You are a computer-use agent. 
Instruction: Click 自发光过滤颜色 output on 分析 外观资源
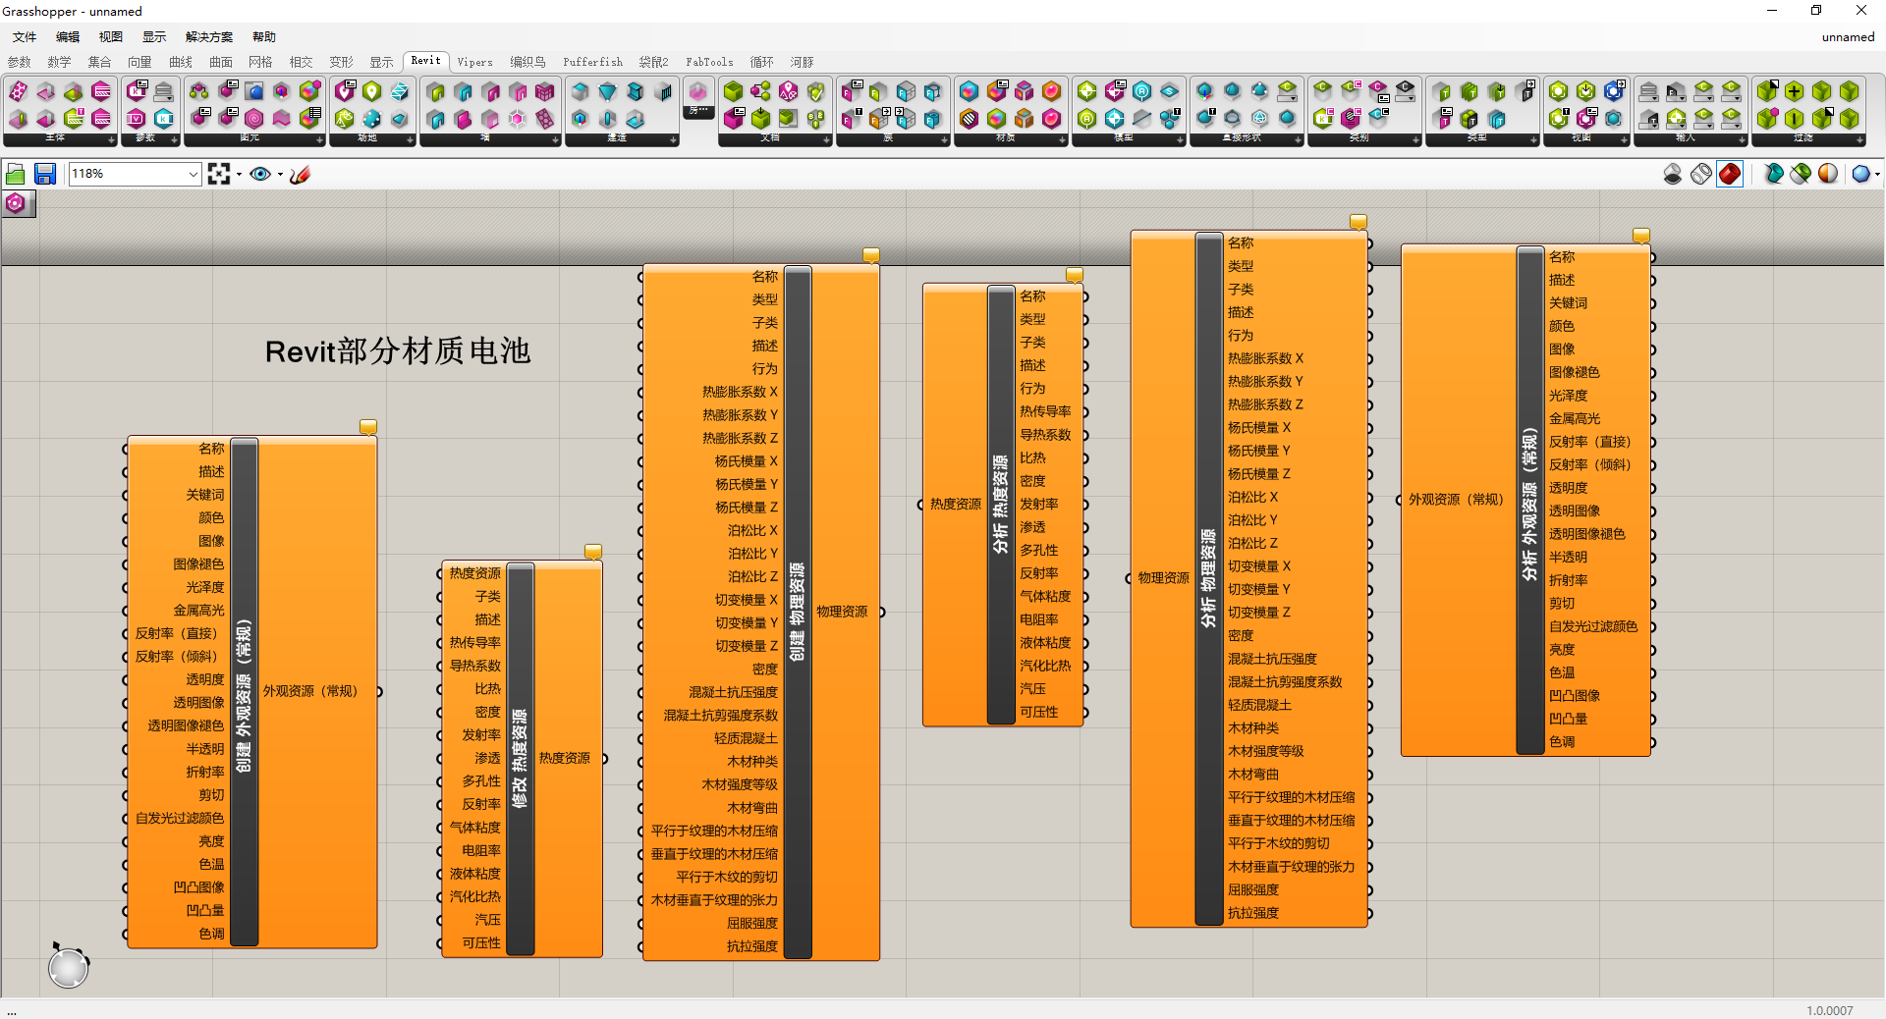click(1593, 626)
